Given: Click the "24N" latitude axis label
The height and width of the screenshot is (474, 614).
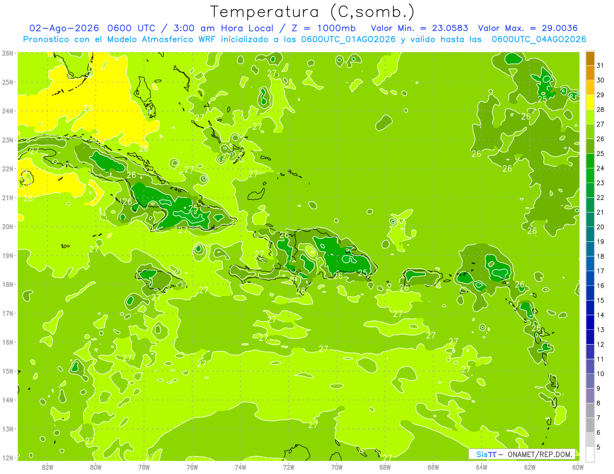Looking at the screenshot, I should tap(8, 111).
